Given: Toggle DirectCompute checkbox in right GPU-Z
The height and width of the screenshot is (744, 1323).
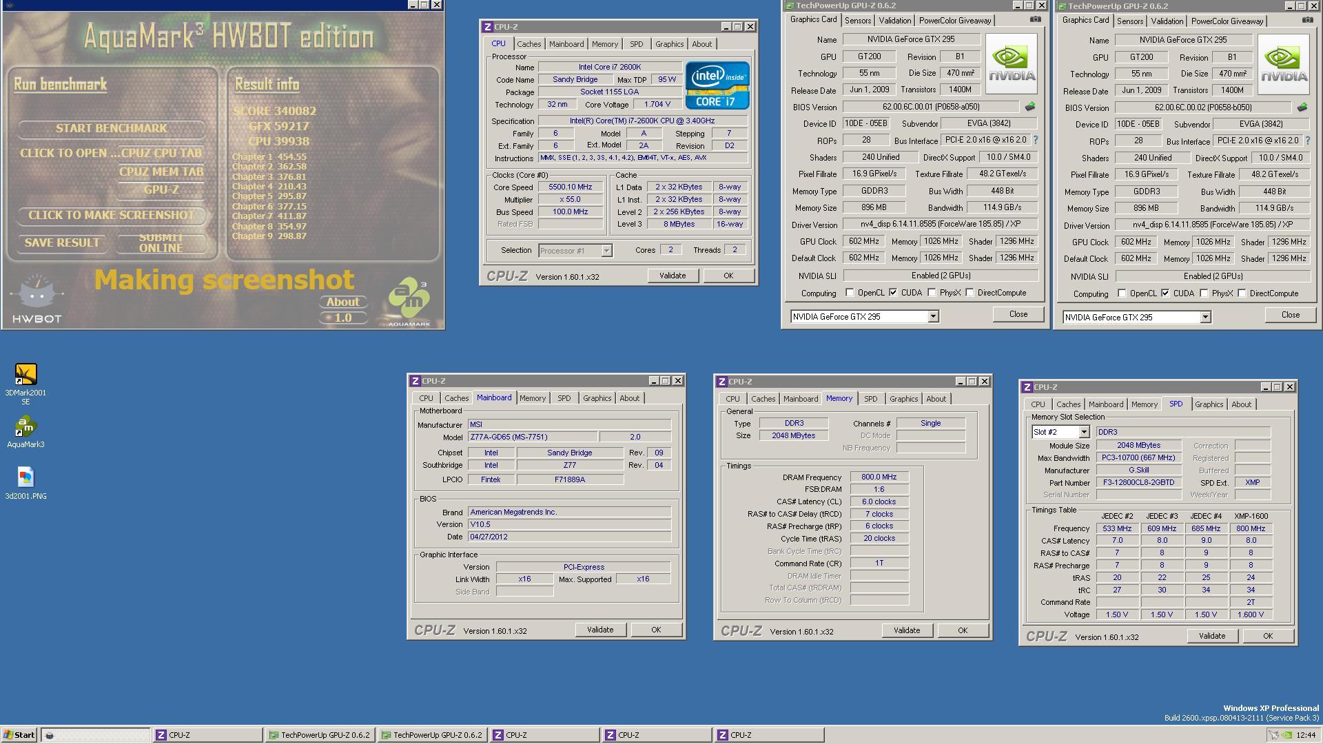Looking at the screenshot, I should [1242, 293].
